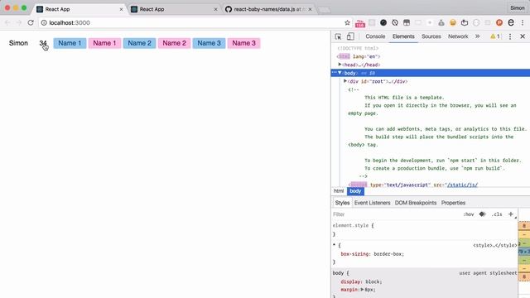Screen dimensions: 530x298
Task: Click the pink counter extension icon
Action: pos(360,23)
